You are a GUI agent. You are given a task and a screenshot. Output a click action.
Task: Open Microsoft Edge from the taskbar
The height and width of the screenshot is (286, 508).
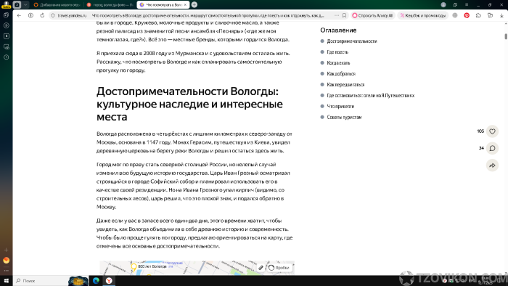(96, 281)
